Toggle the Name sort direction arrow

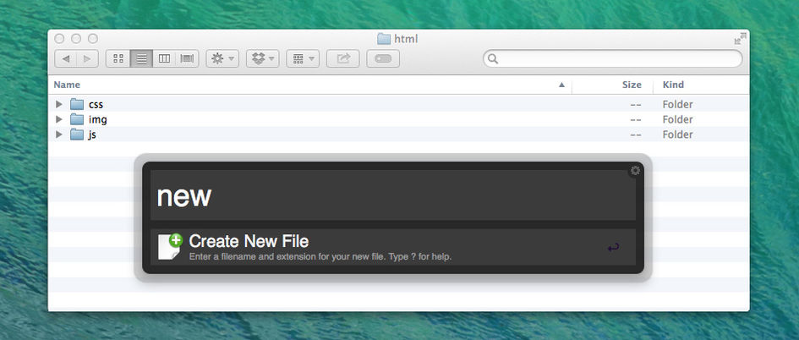(561, 85)
